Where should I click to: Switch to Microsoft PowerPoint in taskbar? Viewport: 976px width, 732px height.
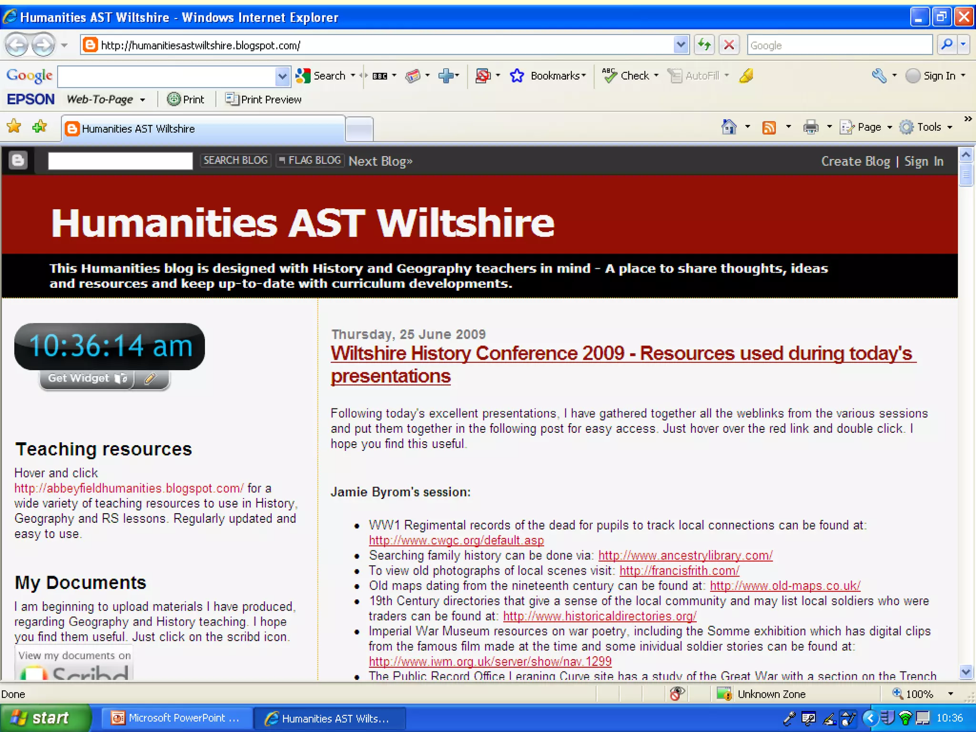point(176,718)
